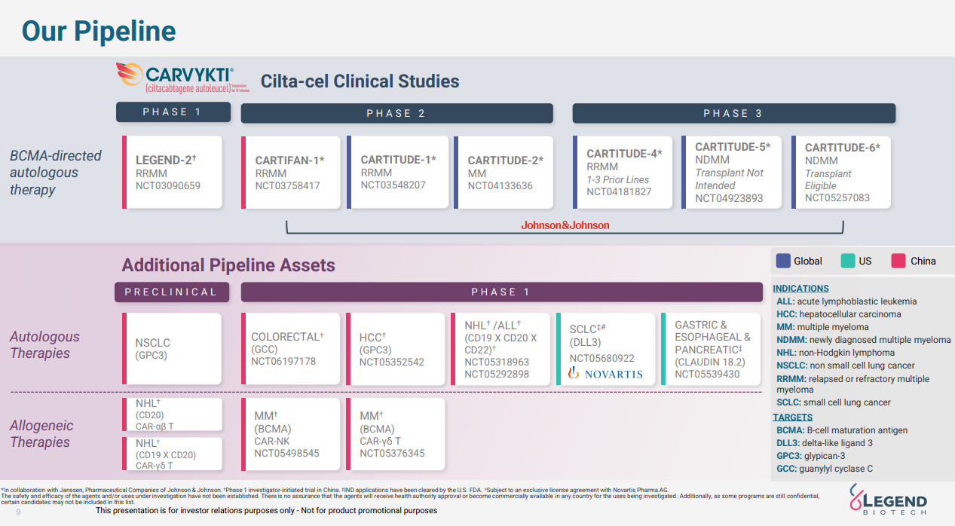Image resolution: width=955 pixels, height=526 pixels.
Task: Select the NSCLC (GPC3) preclinical card
Action: click(173, 349)
